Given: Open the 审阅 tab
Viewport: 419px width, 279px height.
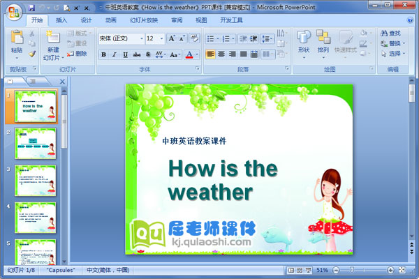Looking at the screenshot, I should tap(177, 20).
